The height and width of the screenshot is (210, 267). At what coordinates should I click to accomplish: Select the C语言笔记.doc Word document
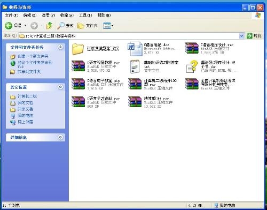pyautogui.click(x=135, y=49)
